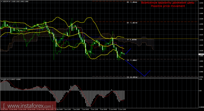204x111 pixels.
Task: Open the chart menu arrow beside USDCHF,H4
Action: tap(1, 2)
